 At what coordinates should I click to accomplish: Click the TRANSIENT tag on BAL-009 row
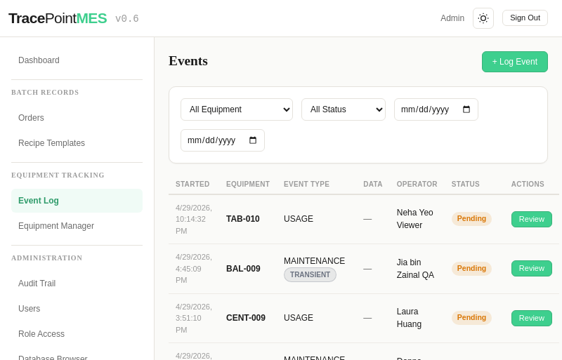point(310,275)
